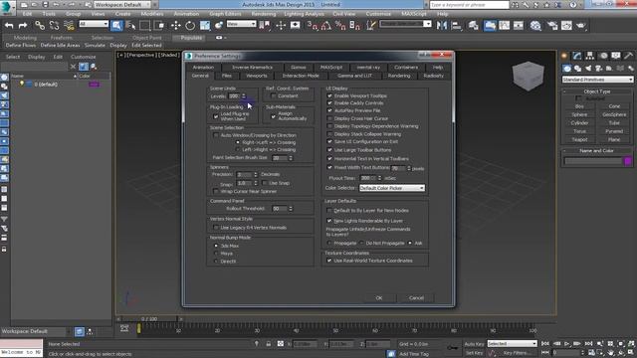Toggle the Percent Snap icon
Screen dimensions: 637x358
(x=340, y=25)
